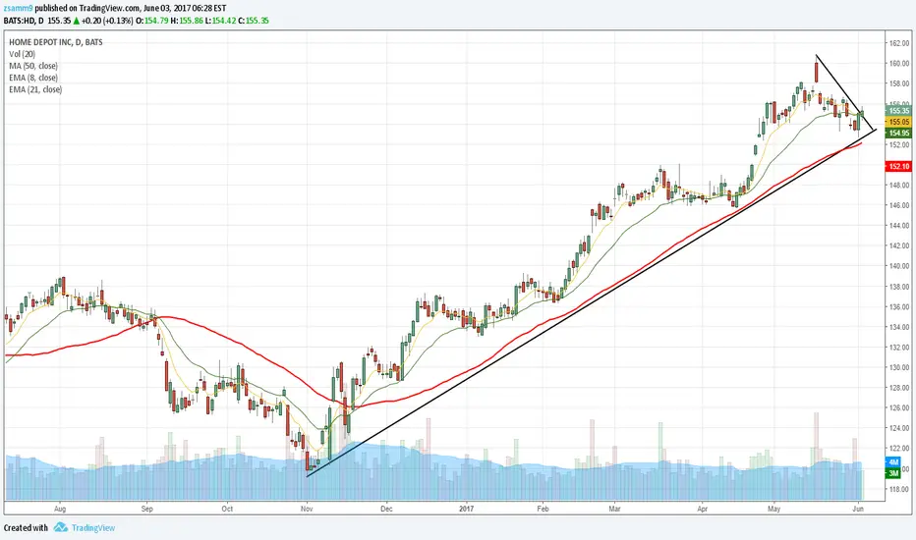This screenshot has width=916, height=540.
Task: Select the EMA (8, close) indicator legend
Action: click(33, 77)
